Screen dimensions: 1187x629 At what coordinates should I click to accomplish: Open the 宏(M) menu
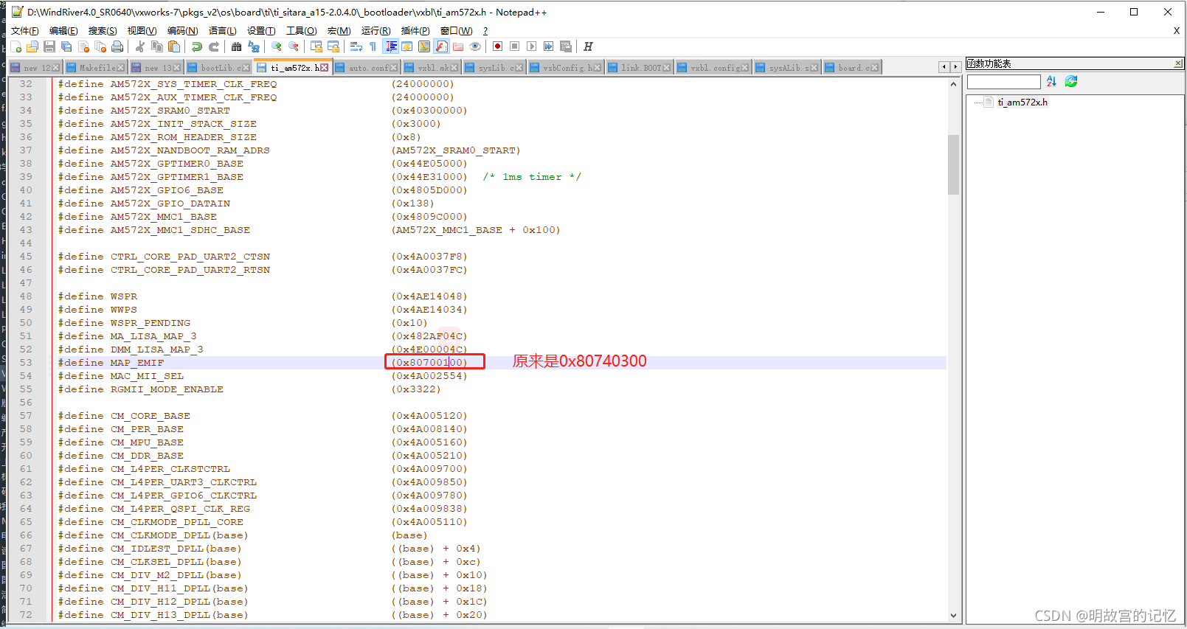339,30
